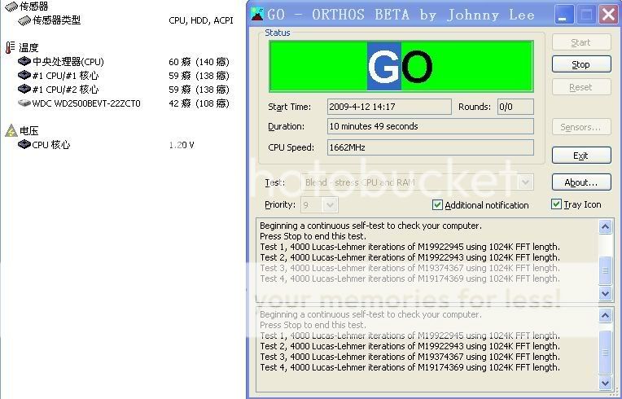Click the Reset button
This screenshot has width=622, height=399.
pyautogui.click(x=581, y=87)
